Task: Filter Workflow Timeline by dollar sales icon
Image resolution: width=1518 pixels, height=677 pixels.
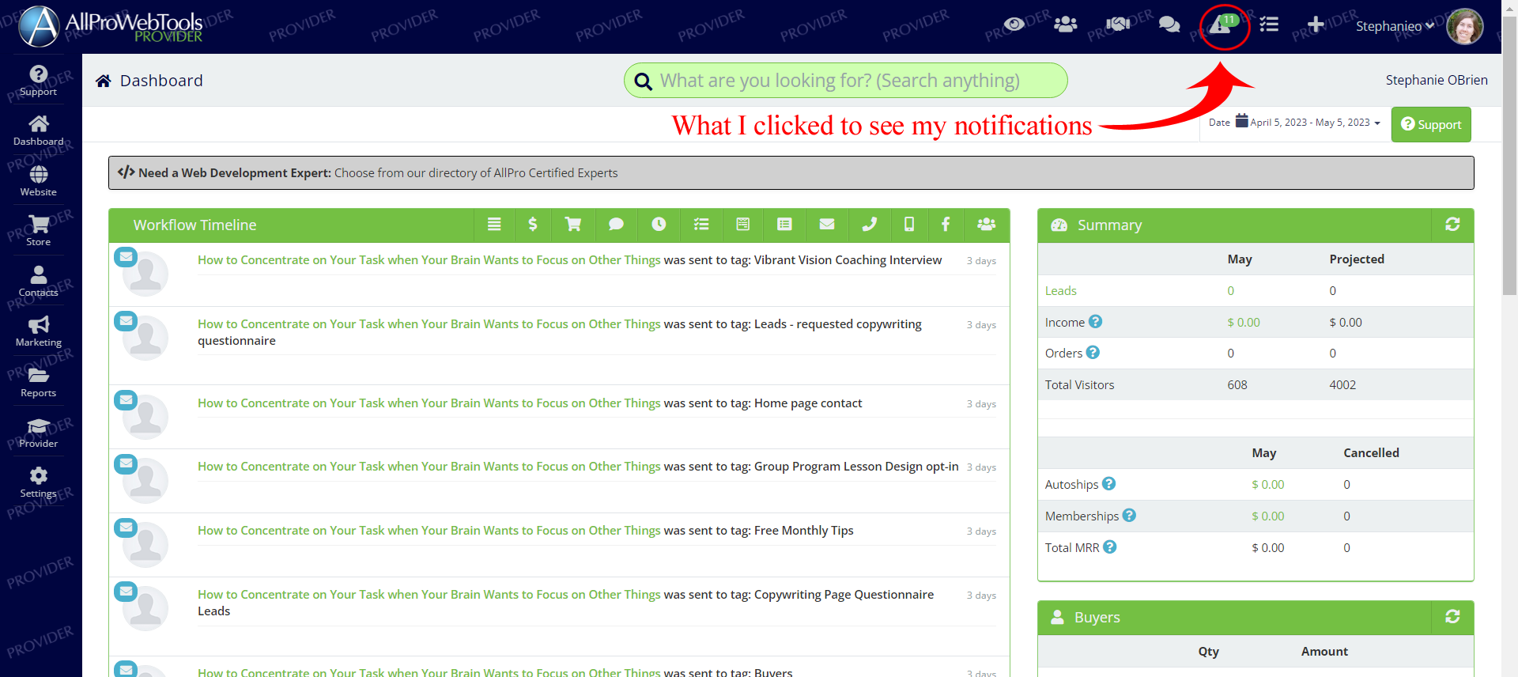Action: point(533,225)
